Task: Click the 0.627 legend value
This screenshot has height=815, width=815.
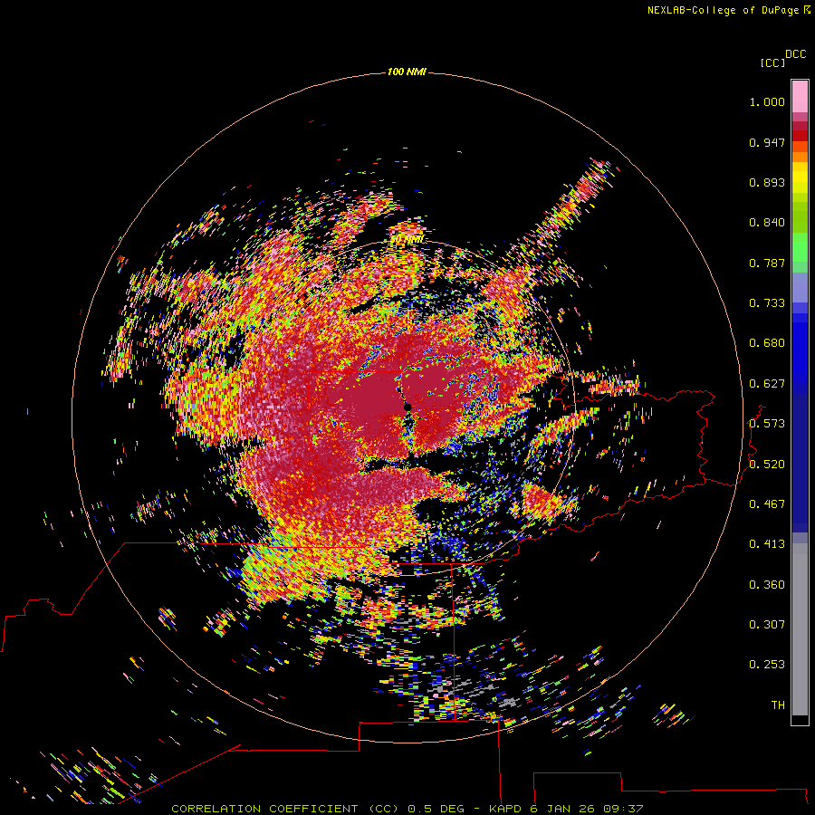Action: tap(767, 384)
